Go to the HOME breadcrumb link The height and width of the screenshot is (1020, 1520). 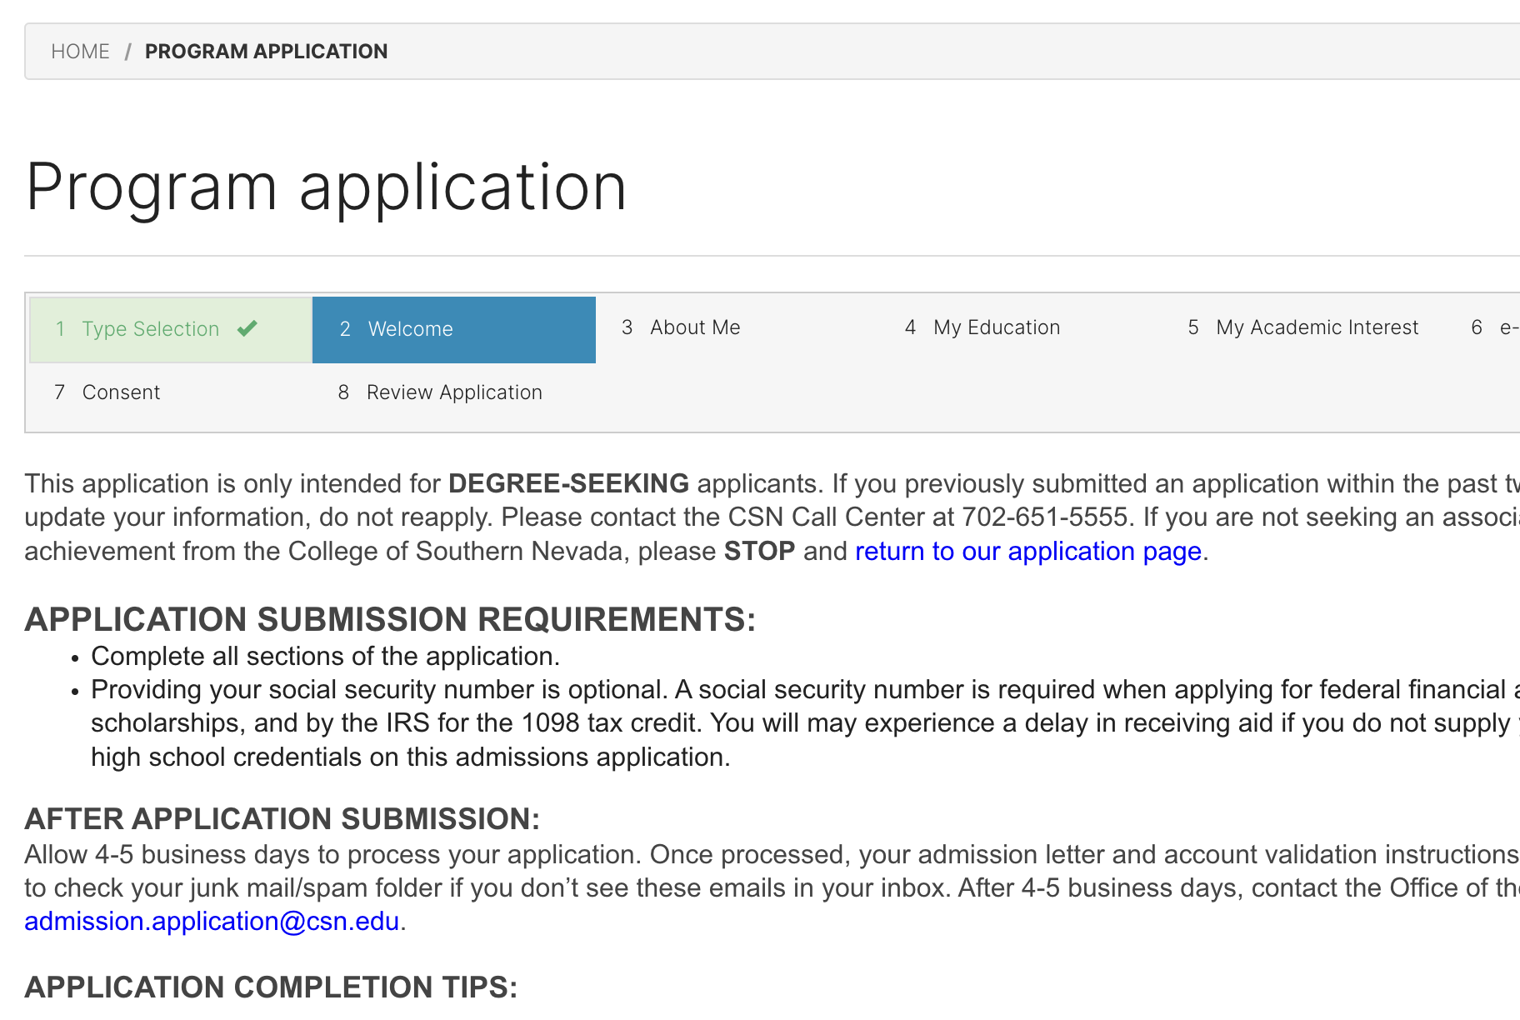pyautogui.click(x=80, y=52)
